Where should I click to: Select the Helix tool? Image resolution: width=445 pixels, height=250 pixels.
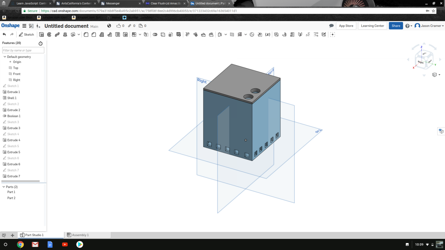tap(240, 34)
